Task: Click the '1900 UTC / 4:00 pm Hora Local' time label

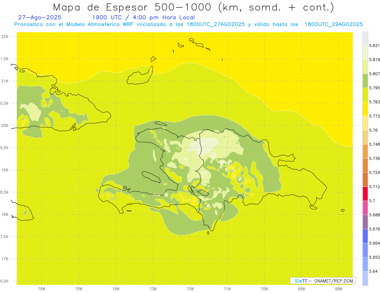Action: point(143,17)
